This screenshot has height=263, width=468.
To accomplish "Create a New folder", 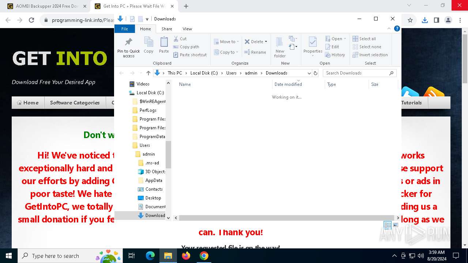I will 280,47.
